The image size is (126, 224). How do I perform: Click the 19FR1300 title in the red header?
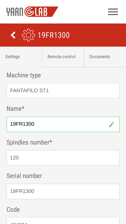point(54,35)
